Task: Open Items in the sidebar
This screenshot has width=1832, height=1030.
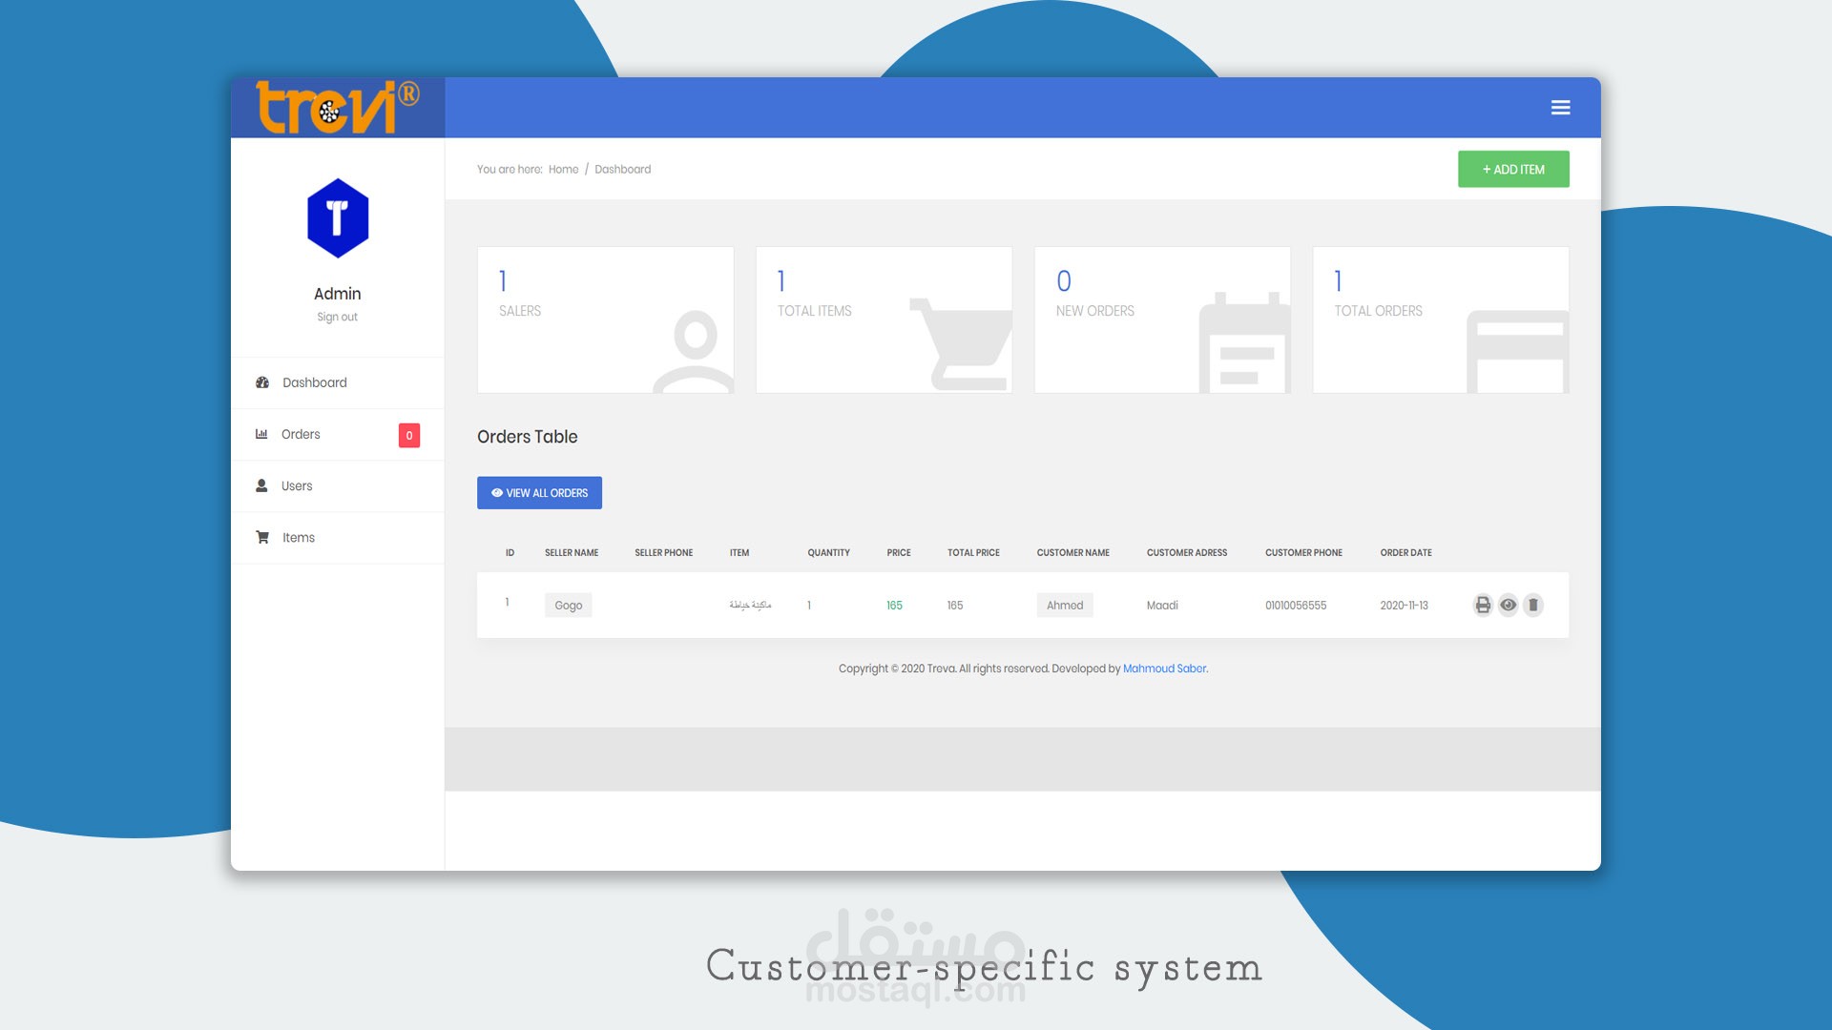Action: tap(298, 538)
